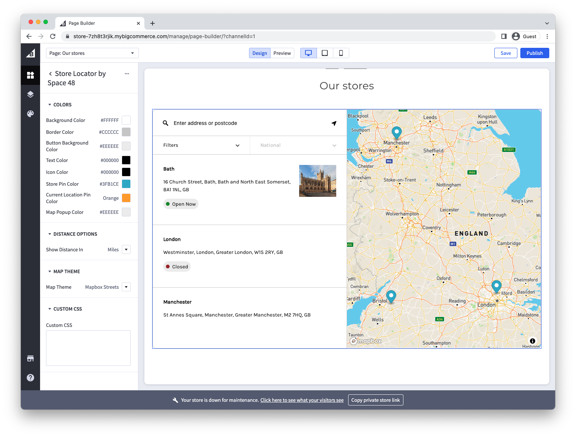Select the London store listing title

click(172, 239)
